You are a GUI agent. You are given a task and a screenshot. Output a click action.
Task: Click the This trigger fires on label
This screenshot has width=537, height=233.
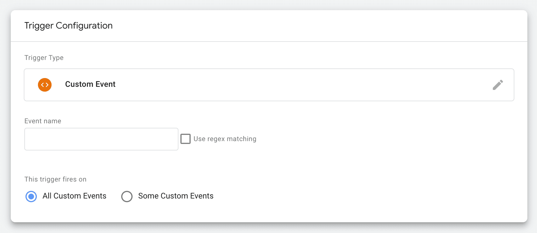pyautogui.click(x=55, y=179)
